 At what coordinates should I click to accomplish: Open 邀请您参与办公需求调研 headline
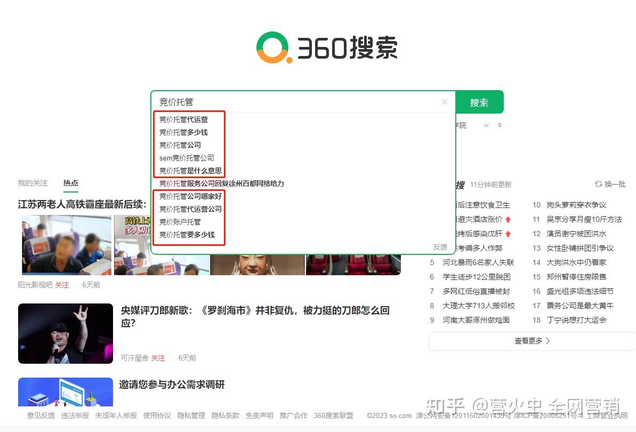coord(172,384)
